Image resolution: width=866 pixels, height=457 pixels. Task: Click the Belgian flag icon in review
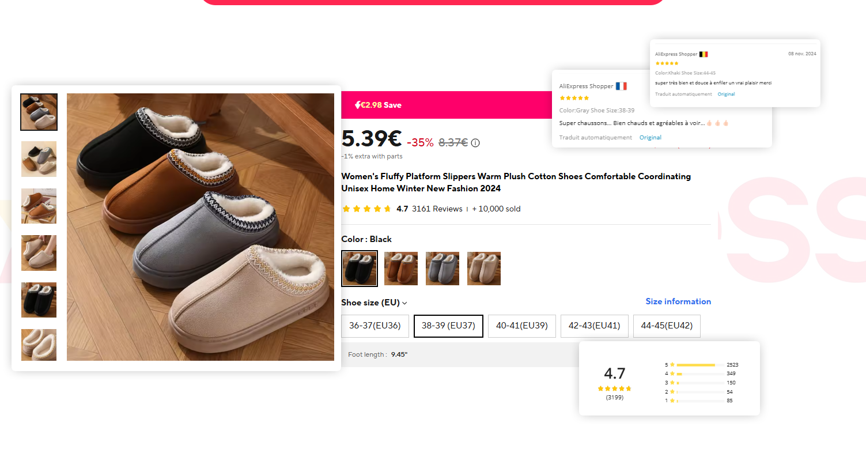(704, 54)
